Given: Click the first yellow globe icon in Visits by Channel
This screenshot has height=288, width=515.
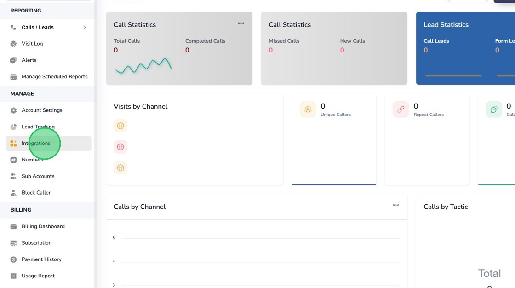Looking at the screenshot, I should coord(120,126).
